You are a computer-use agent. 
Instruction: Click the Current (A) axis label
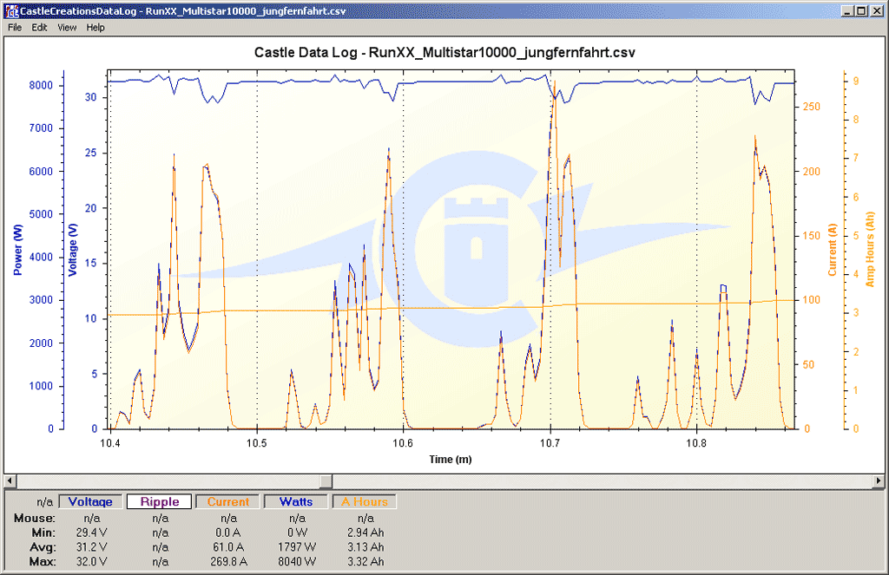coord(833,250)
